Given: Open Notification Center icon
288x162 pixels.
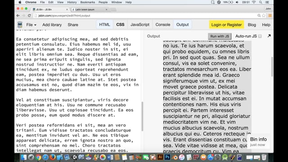Looking at the screenshot, I should pyautogui.click(x=267, y=2).
